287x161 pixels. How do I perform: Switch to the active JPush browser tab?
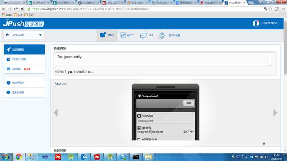(x=235, y=3)
